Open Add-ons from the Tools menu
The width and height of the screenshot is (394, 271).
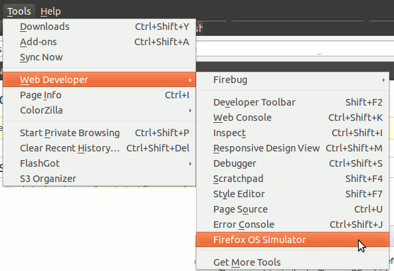click(99, 42)
